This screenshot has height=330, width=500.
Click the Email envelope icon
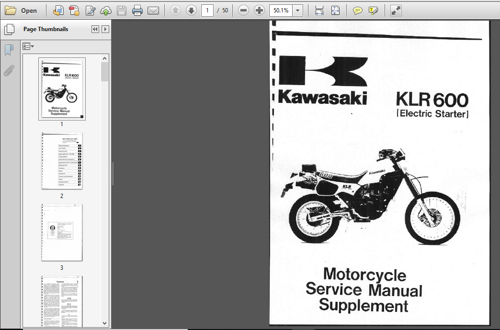(x=153, y=11)
